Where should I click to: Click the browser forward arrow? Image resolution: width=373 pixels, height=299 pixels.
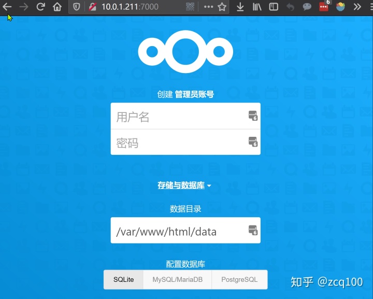pyautogui.click(x=24, y=7)
